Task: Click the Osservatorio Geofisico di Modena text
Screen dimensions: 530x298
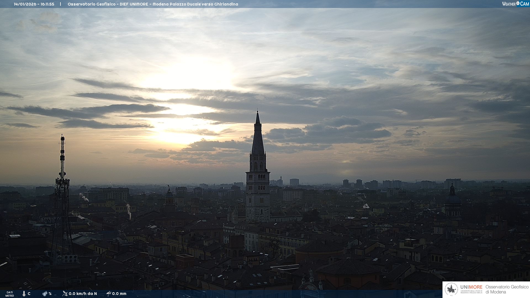Action: 507,289
